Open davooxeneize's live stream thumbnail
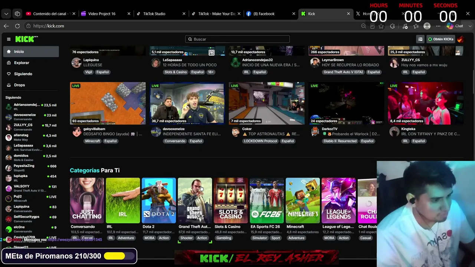Viewport: 475px width, 267px height. point(187,103)
